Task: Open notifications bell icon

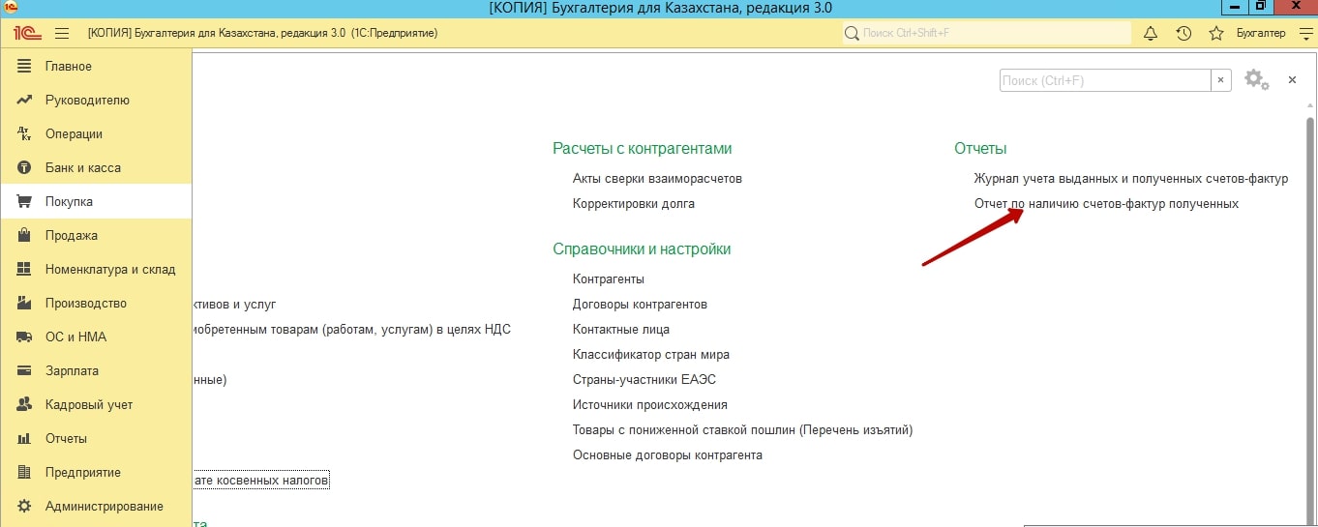Action: coord(1151,33)
